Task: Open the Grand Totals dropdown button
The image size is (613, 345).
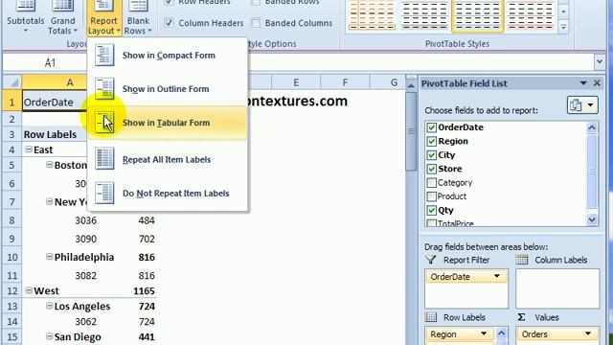Action: pos(62,17)
